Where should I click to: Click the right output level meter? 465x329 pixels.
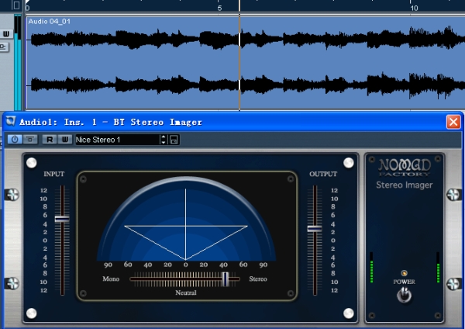(x=438, y=267)
